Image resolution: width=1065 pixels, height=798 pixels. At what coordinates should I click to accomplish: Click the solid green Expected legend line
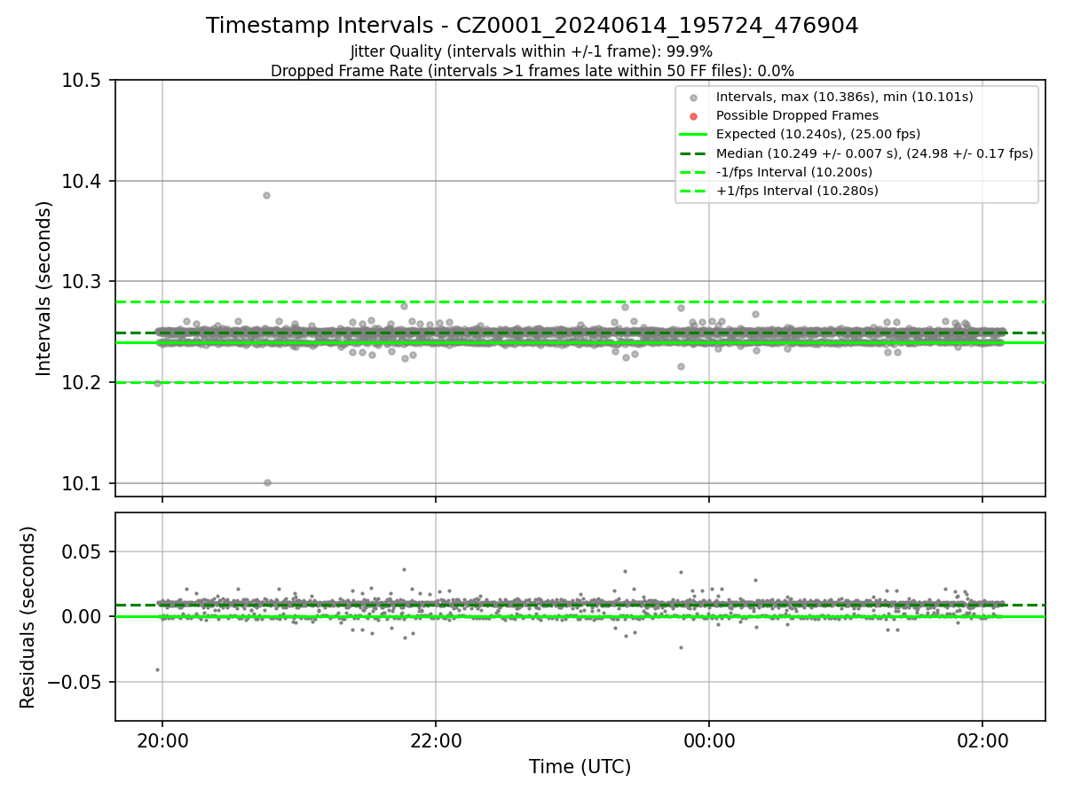pos(694,135)
